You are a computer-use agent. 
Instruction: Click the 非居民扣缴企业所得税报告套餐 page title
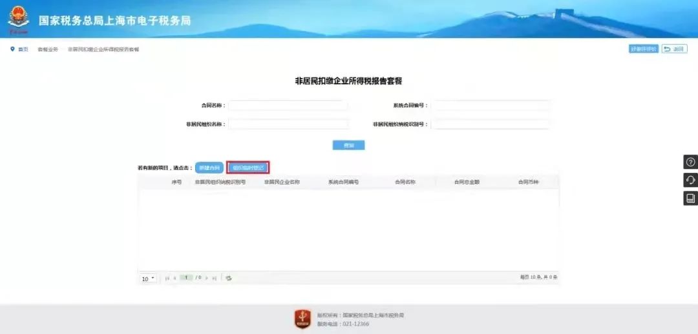click(x=348, y=81)
